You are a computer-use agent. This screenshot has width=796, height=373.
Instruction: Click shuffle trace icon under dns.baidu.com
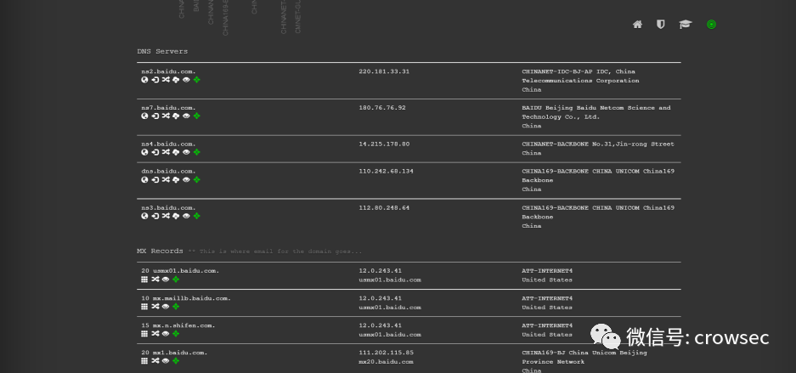[166, 179]
